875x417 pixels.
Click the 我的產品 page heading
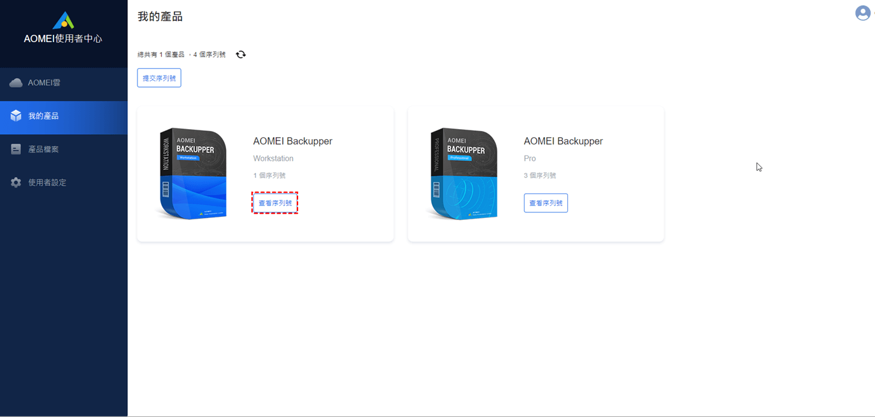tap(160, 17)
